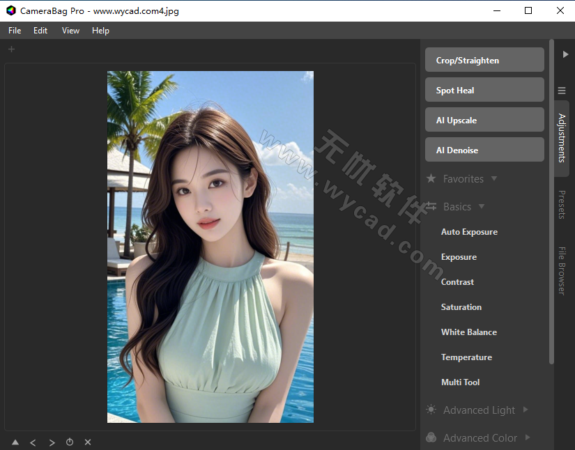Click the Spot Heal button
575x450 pixels.
click(x=484, y=89)
